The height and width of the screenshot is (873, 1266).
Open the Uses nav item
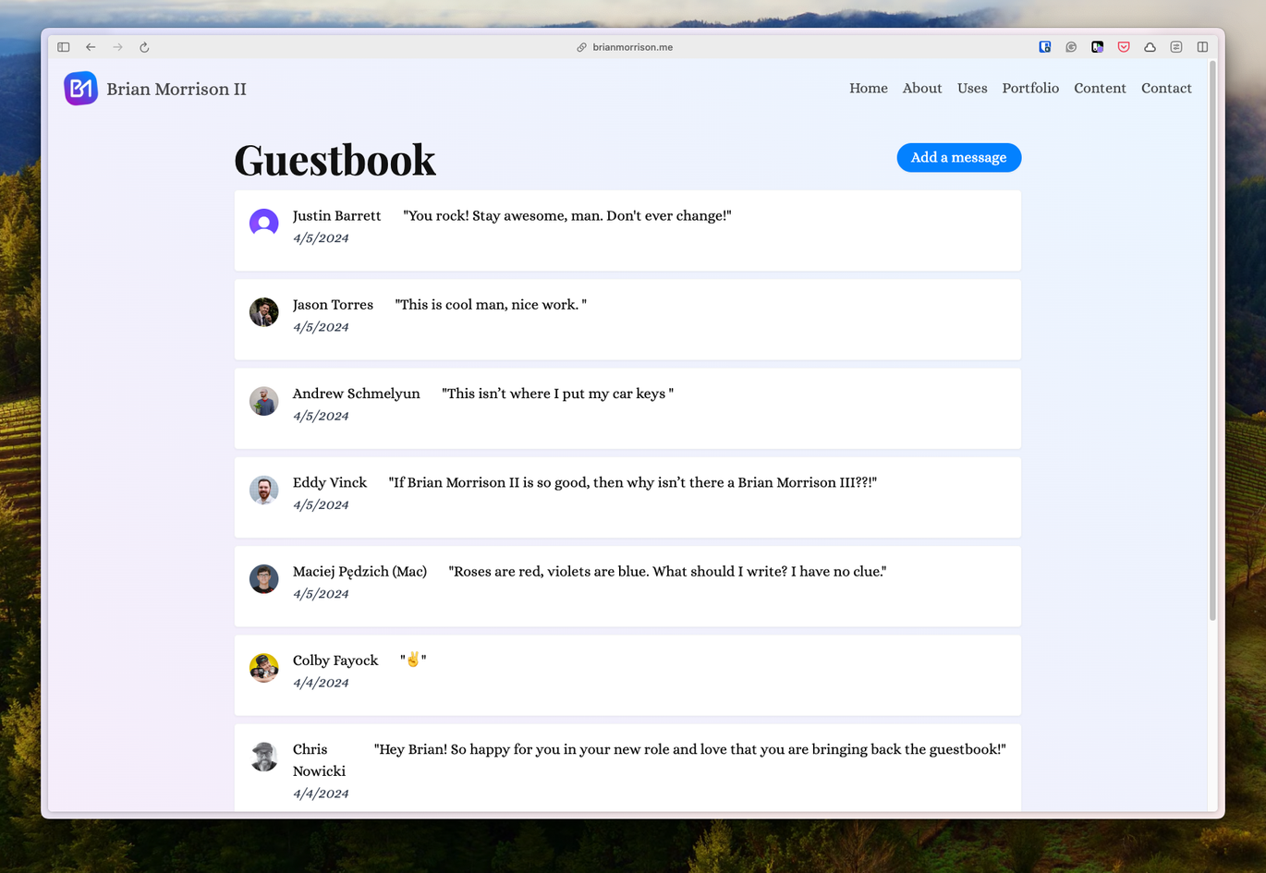(x=972, y=89)
